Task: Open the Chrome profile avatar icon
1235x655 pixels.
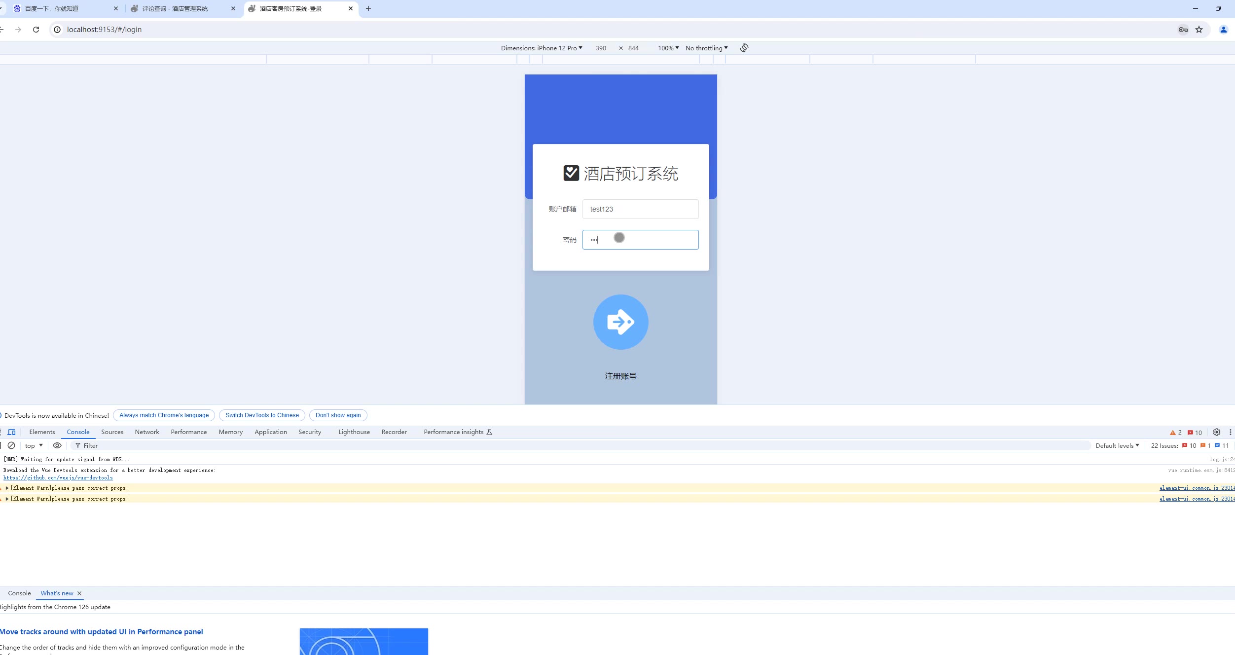Action: click(x=1223, y=30)
